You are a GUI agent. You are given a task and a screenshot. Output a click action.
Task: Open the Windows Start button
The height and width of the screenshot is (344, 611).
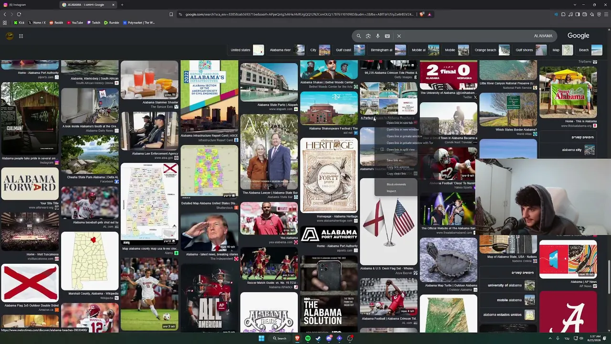(x=261, y=338)
